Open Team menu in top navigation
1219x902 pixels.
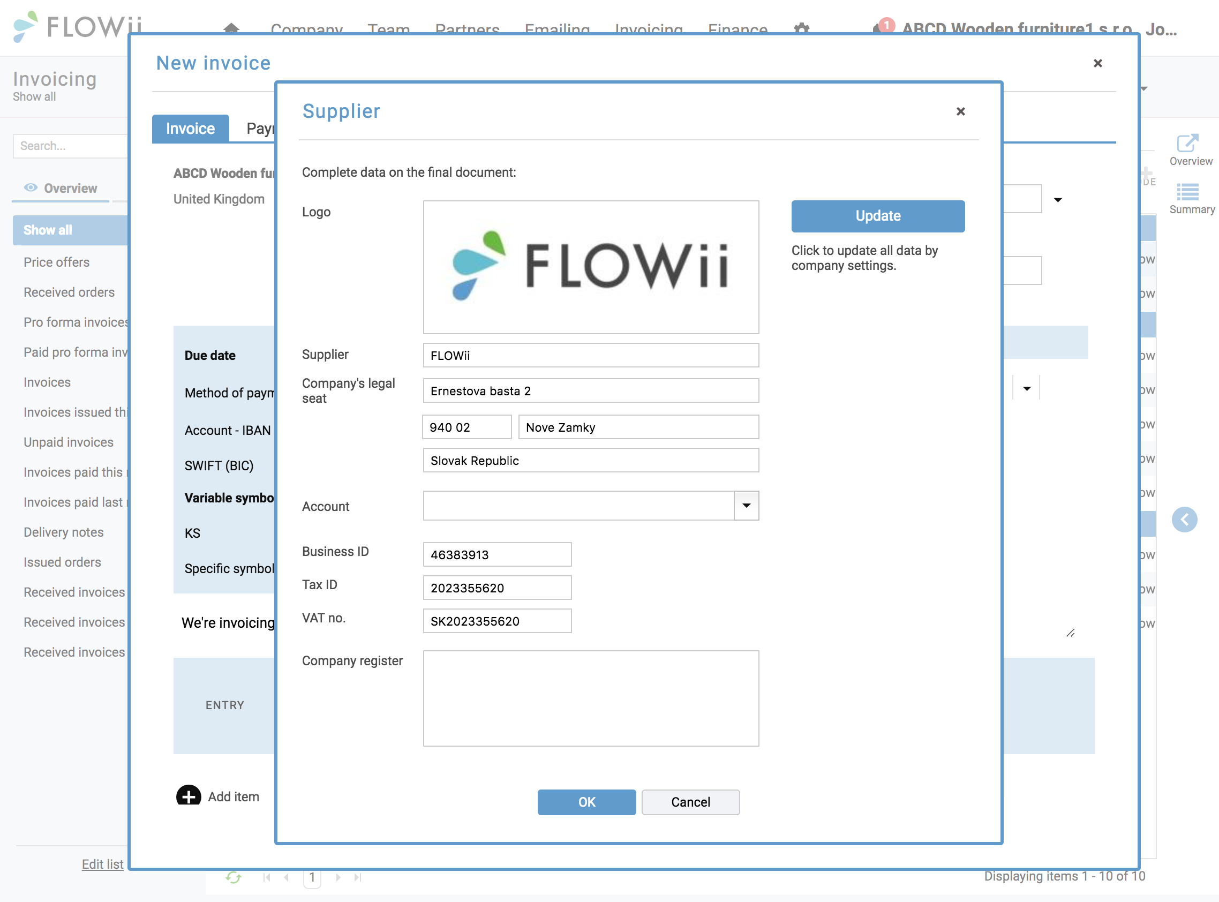click(388, 29)
